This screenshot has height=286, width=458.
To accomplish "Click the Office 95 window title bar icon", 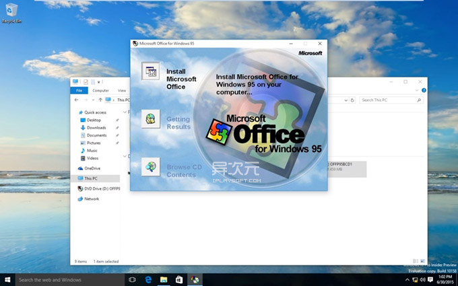I will (135, 44).
